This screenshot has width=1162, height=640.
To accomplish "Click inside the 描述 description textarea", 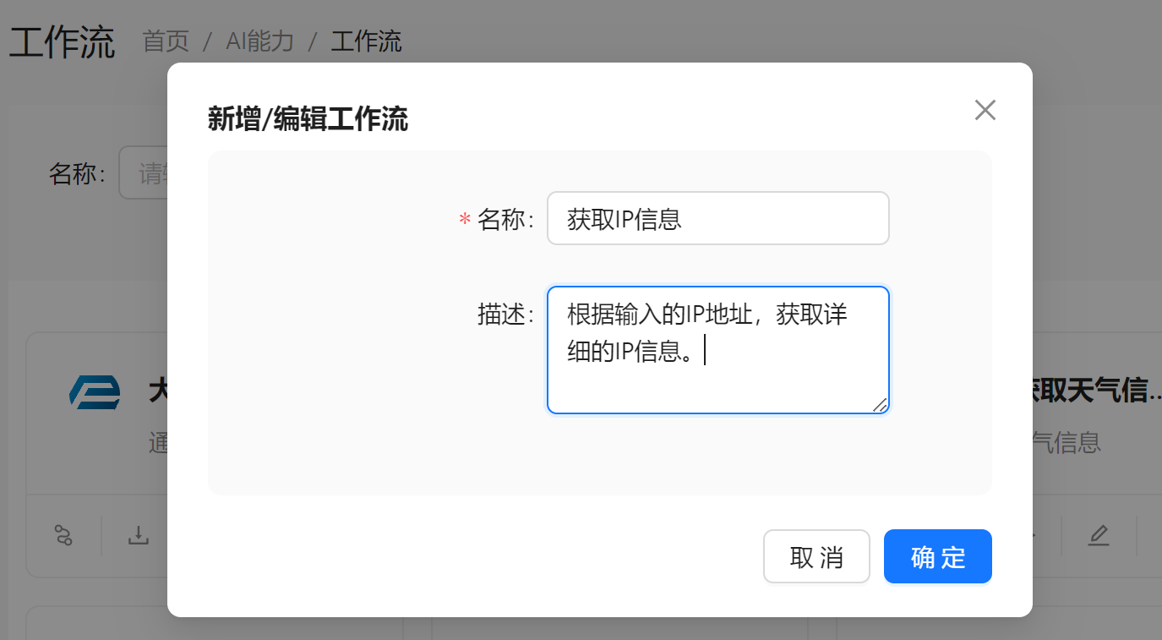I will click(717, 349).
